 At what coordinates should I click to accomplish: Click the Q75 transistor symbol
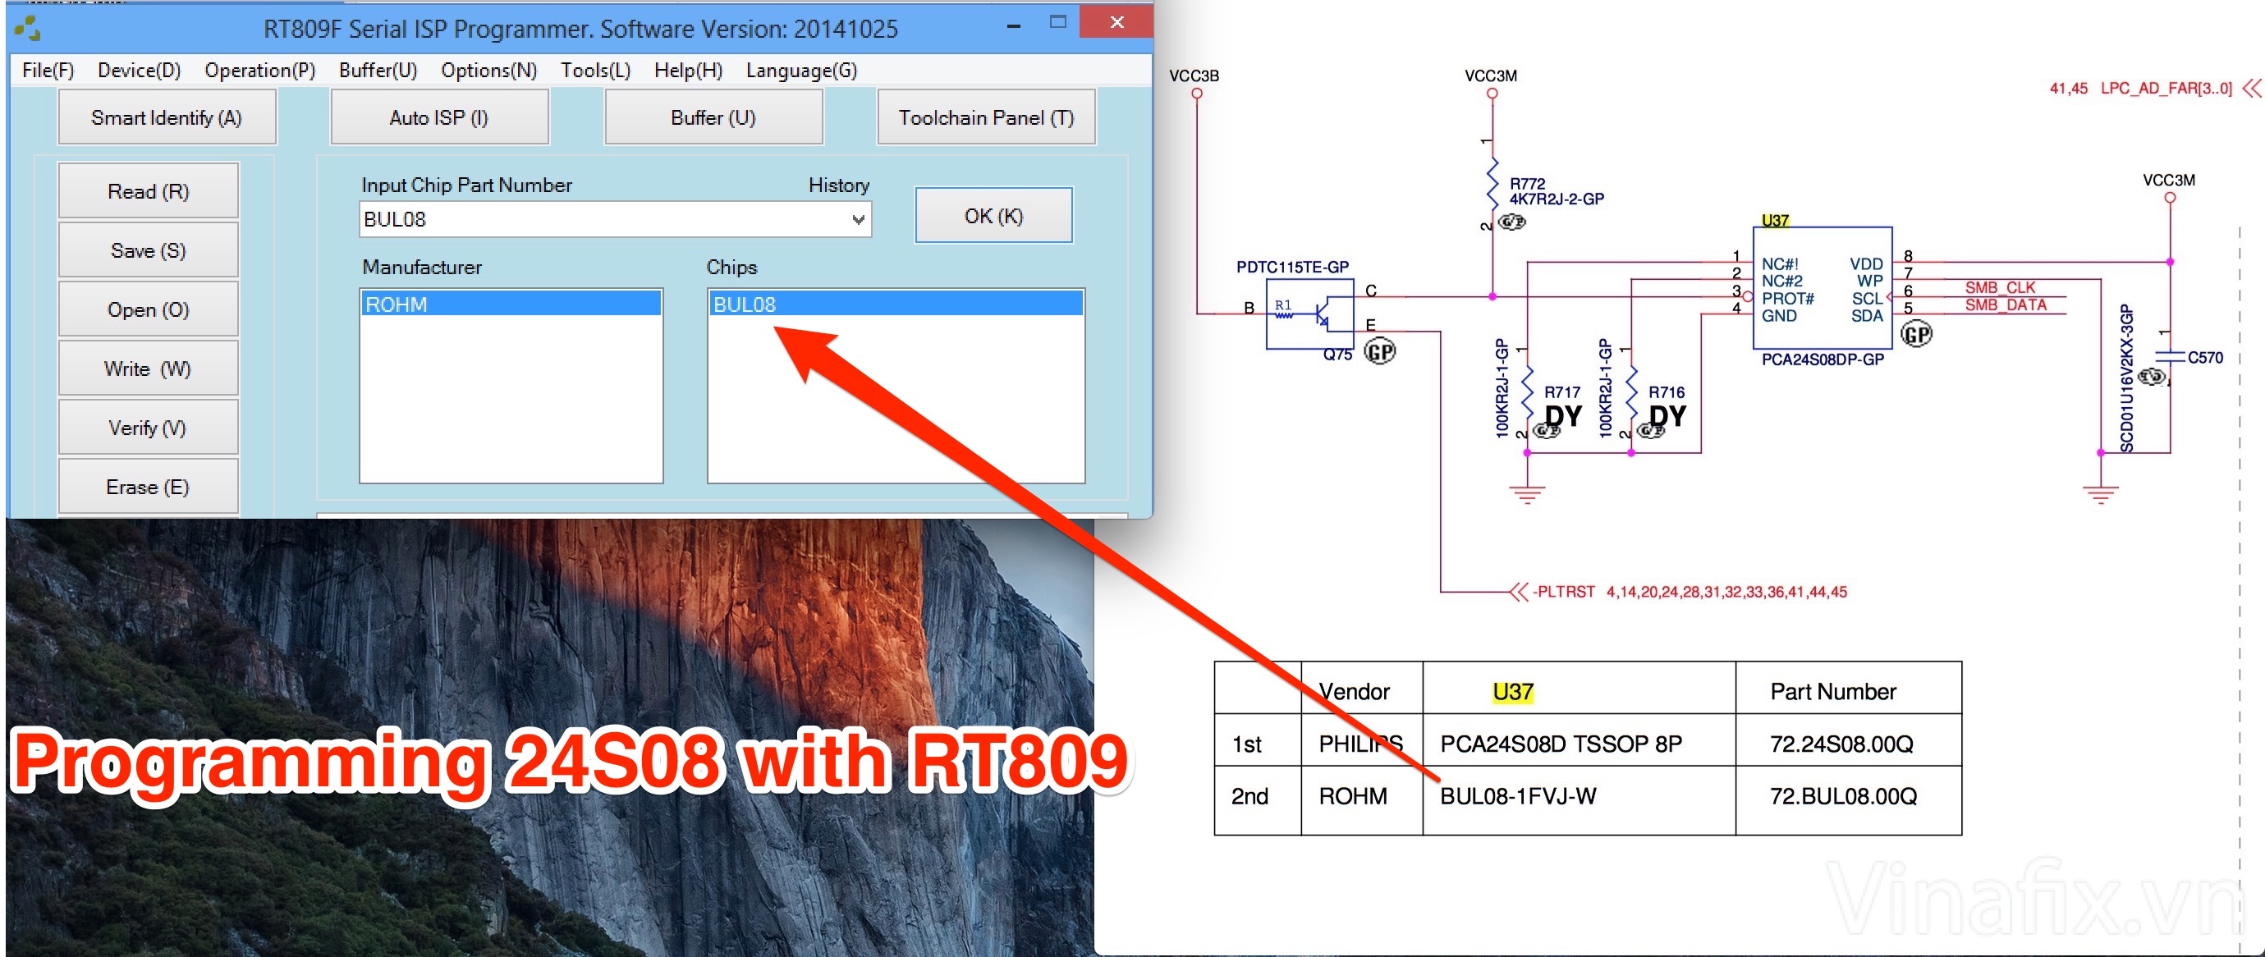pos(1309,314)
